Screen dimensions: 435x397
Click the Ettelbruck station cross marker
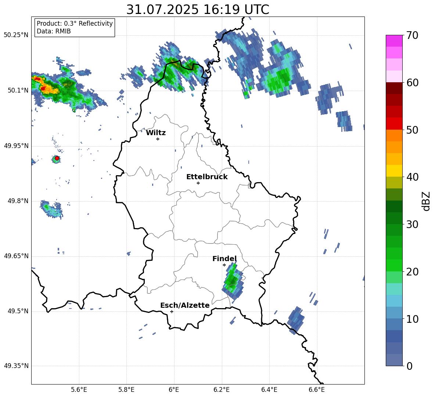pyautogui.click(x=198, y=183)
